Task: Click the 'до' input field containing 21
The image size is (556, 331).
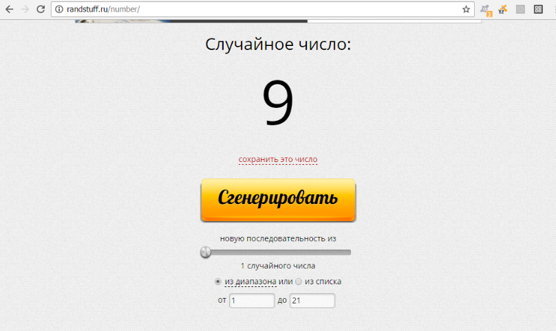Action: (312, 301)
